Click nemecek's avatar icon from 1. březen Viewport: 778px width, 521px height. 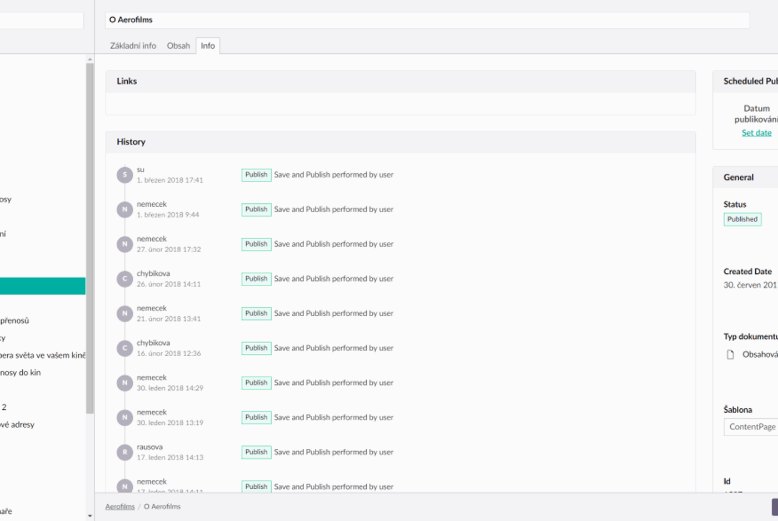click(124, 209)
